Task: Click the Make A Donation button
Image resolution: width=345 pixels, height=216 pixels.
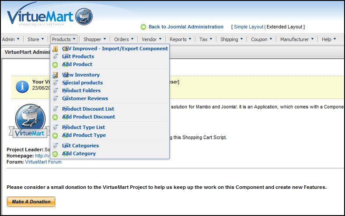Action: (31, 202)
